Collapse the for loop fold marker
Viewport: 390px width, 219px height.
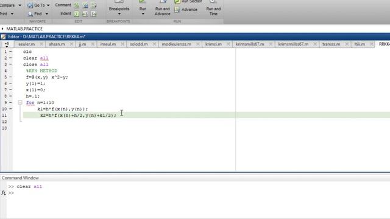click(x=20, y=103)
